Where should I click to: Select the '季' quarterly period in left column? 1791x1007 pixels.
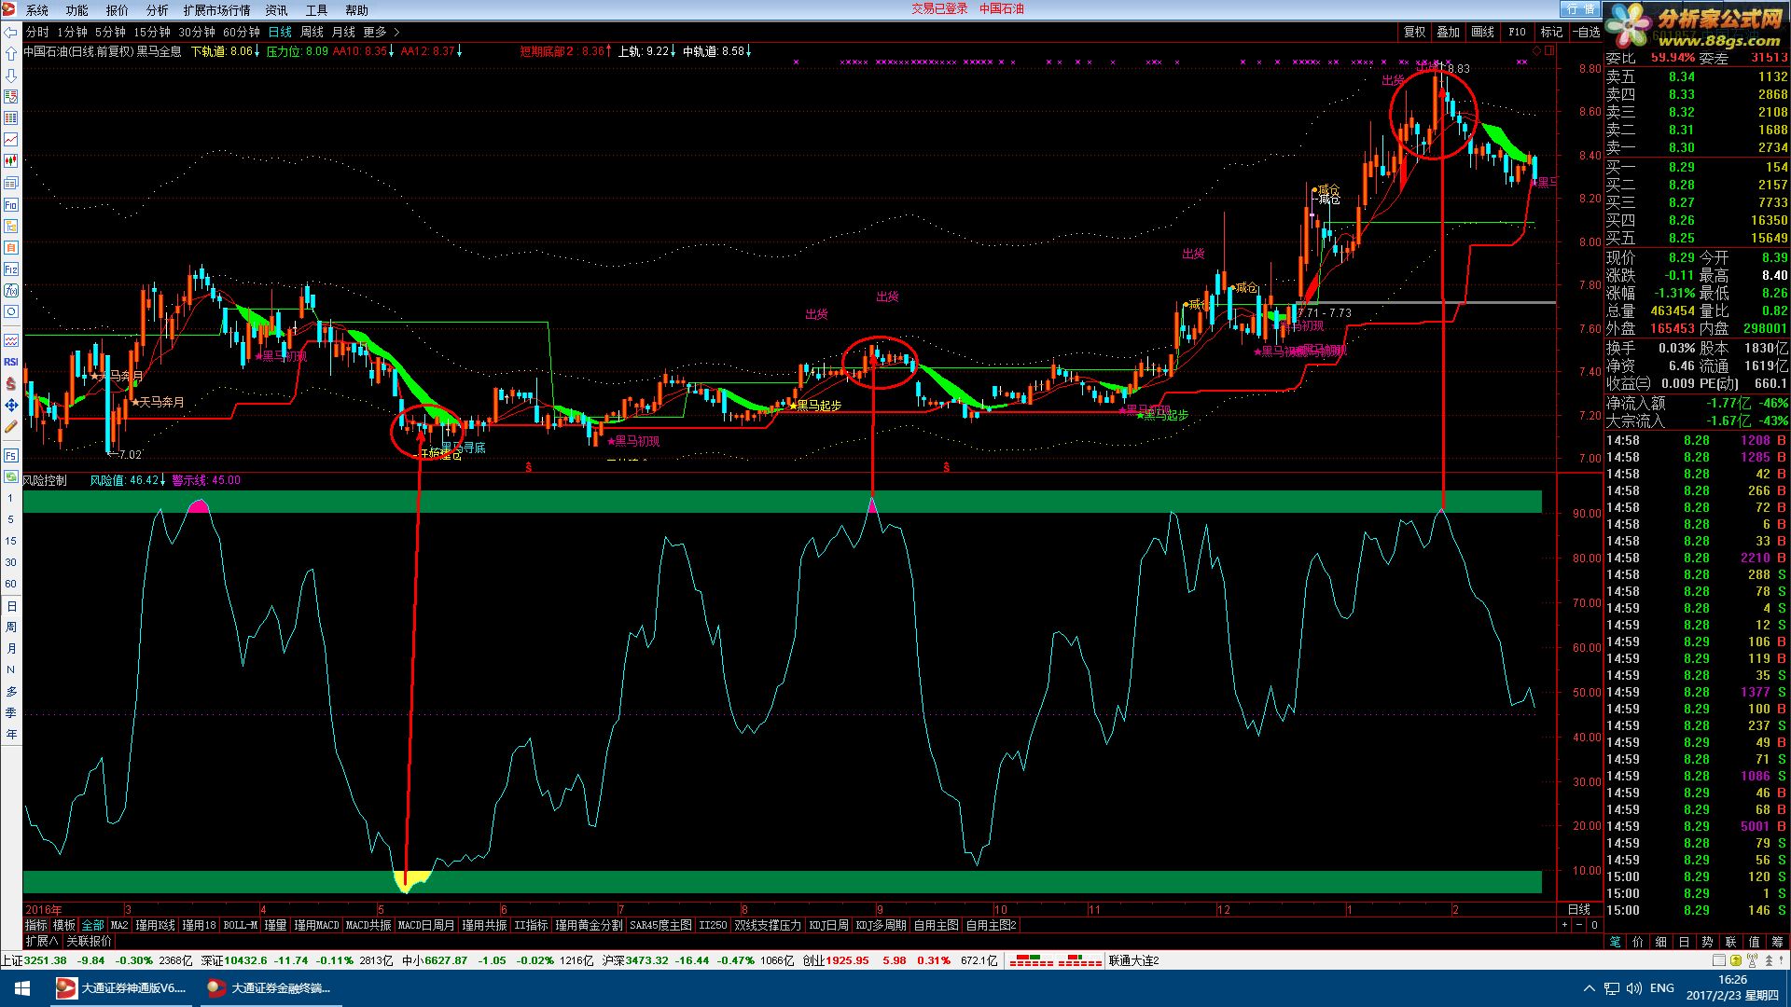click(x=11, y=712)
